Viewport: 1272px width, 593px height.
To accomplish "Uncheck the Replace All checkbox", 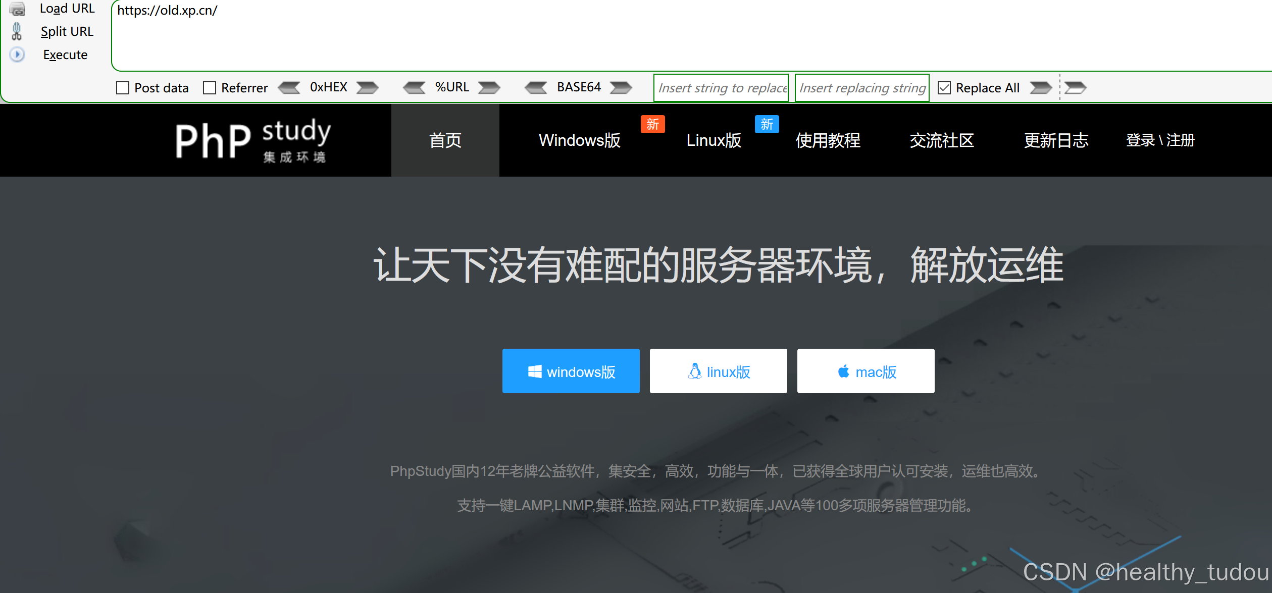I will pyautogui.click(x=944, y=87).
